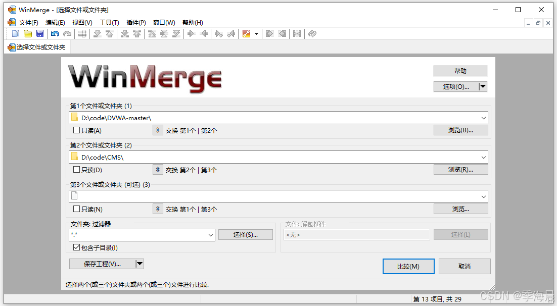Click the 比较(M) compare button
The height and width of the screenshot is (306, 557).
coord(408,266)
